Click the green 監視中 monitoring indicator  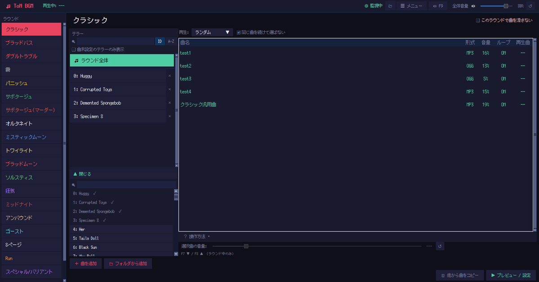373,6
